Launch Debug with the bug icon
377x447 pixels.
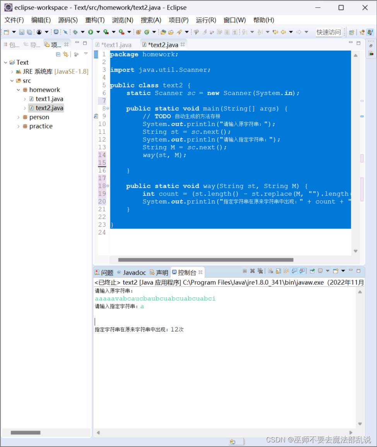[x=75, y=32]
